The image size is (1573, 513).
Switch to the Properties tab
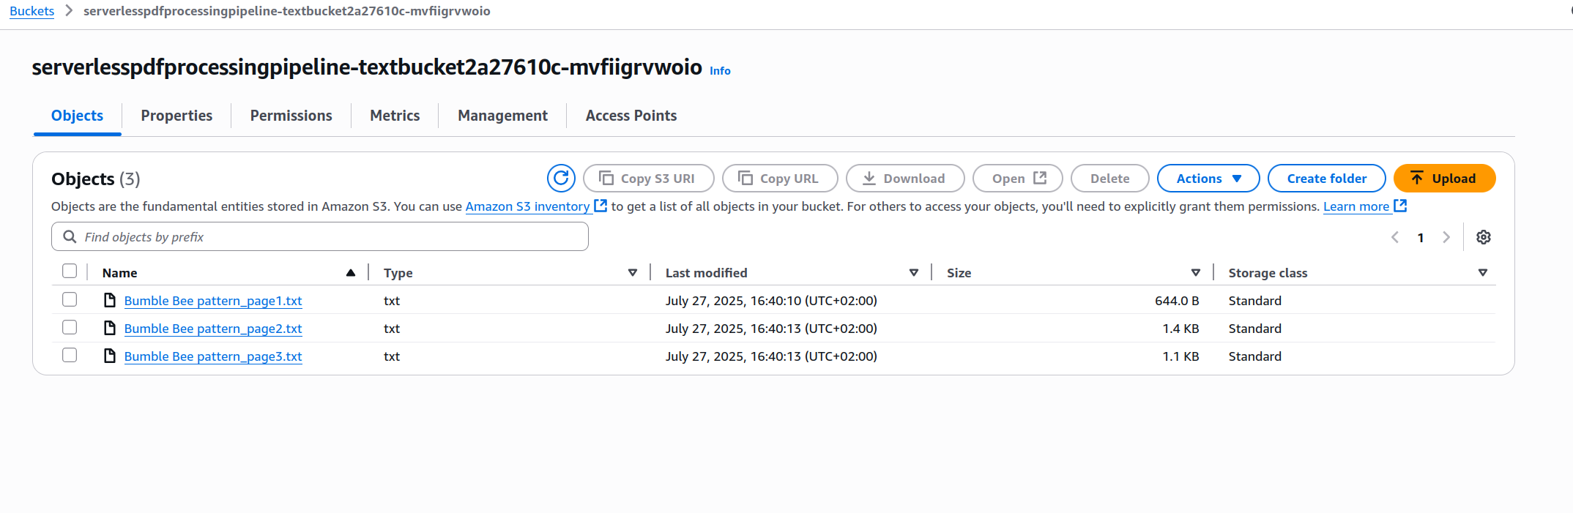click(176, 116)
